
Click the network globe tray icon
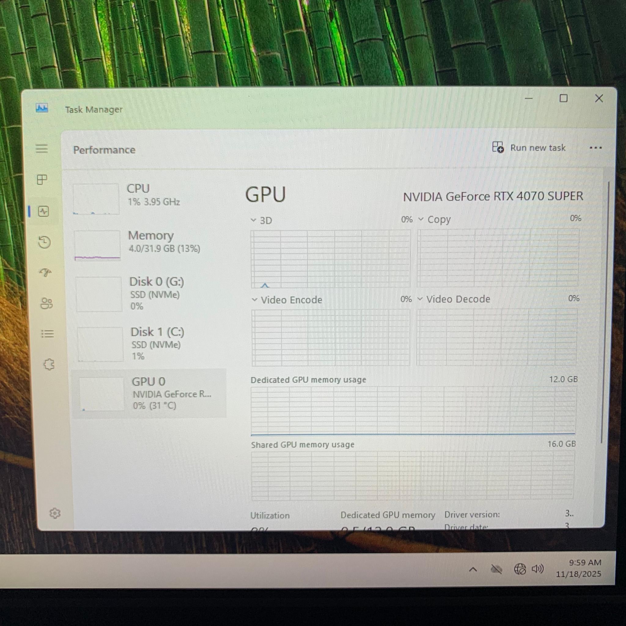point(520,569)
